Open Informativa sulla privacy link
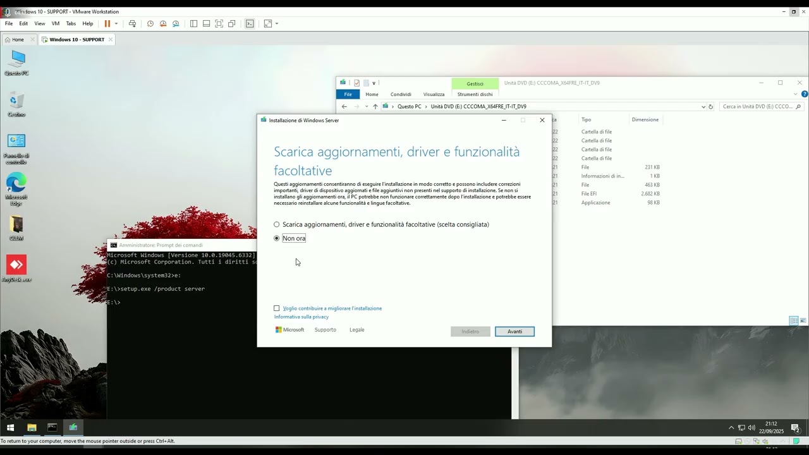The image size is (809, 455). pos(301,317)
